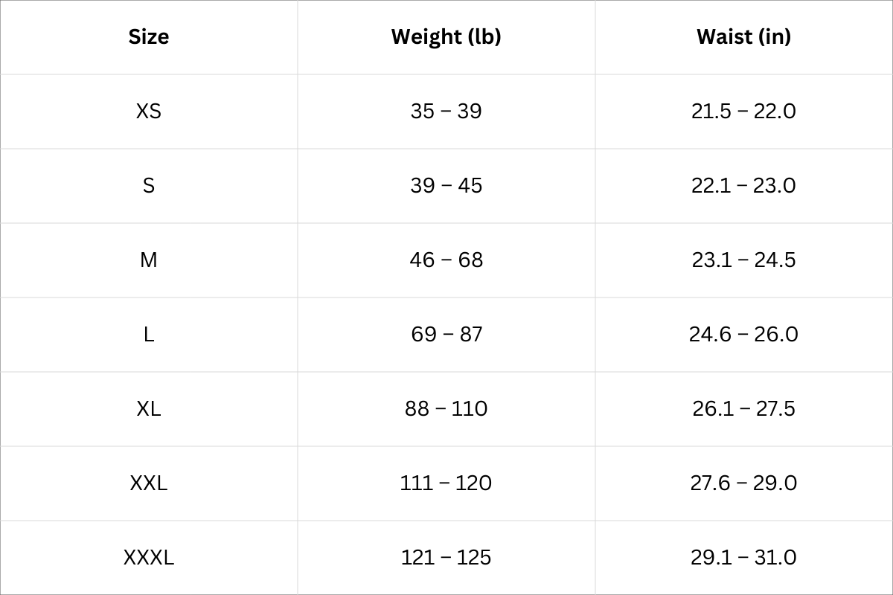This screenshot has height=595, width=893.
Task: Click the 22.1 – 23.0 waist range
Action: tap(743, 185)
